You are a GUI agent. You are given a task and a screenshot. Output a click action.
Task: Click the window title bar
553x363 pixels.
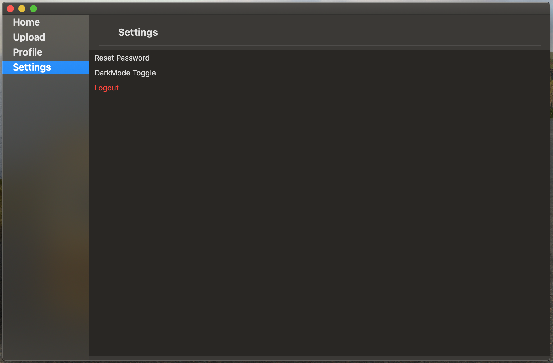[x=276, y=9]
